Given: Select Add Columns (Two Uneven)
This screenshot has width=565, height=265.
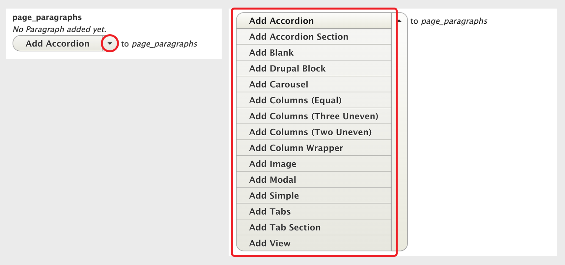Looking at the screenshot, I should pos(314,132).
